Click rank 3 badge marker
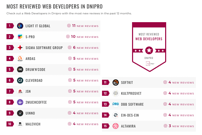This screenshot has width=202, height=135. [10, 48]
